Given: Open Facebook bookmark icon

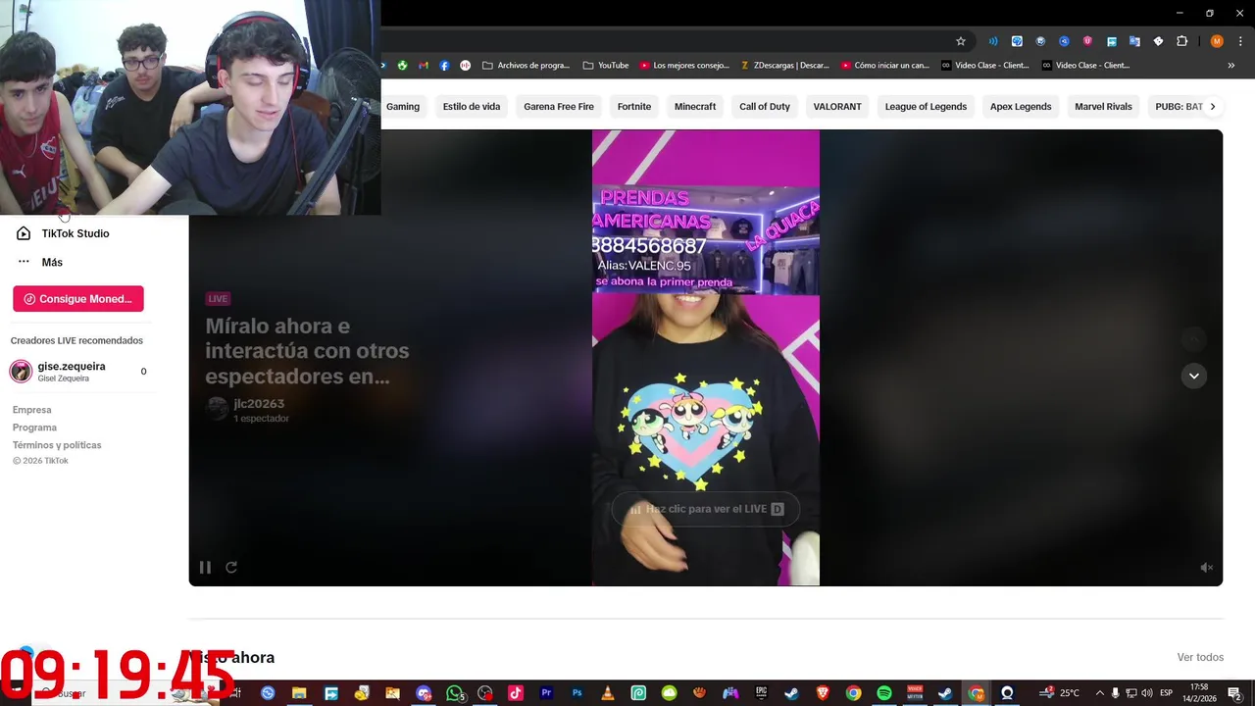Looking at the screenshot, I should coord(444,66).
